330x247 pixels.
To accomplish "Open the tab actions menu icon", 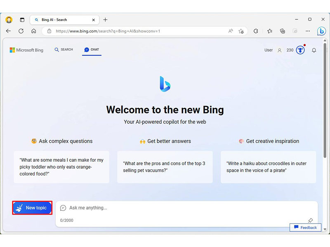I will [22, 20].
